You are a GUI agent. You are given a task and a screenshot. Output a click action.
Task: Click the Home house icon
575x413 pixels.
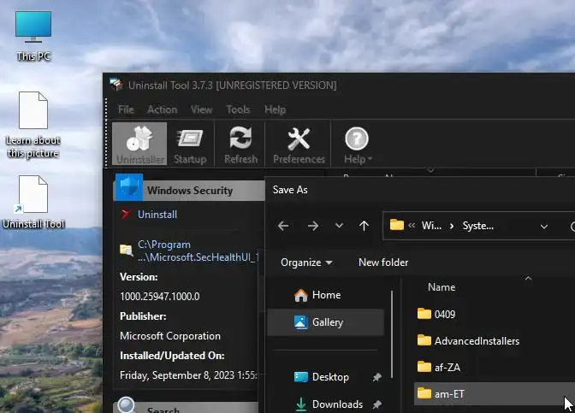[300, 295]
